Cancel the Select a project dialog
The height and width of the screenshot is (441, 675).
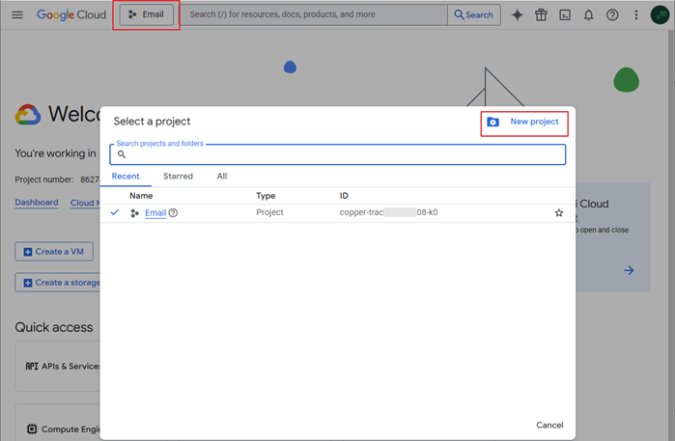tap(549, 426)
